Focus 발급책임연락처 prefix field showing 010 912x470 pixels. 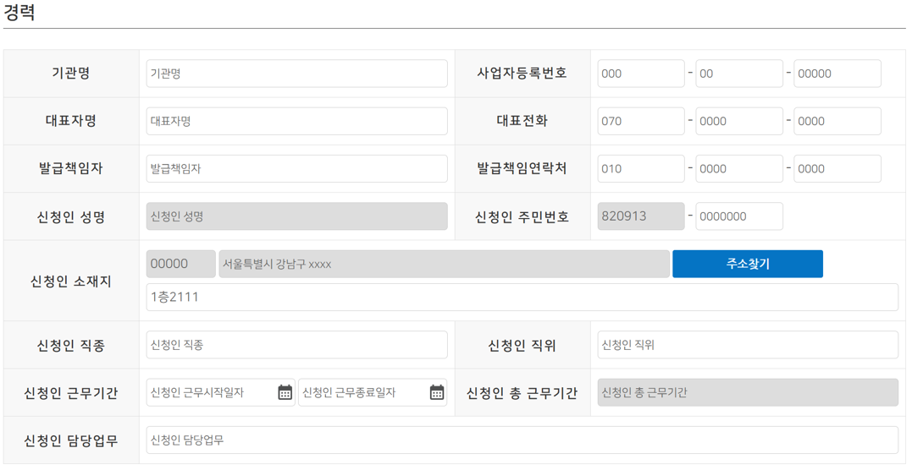(x=641, y=169)
